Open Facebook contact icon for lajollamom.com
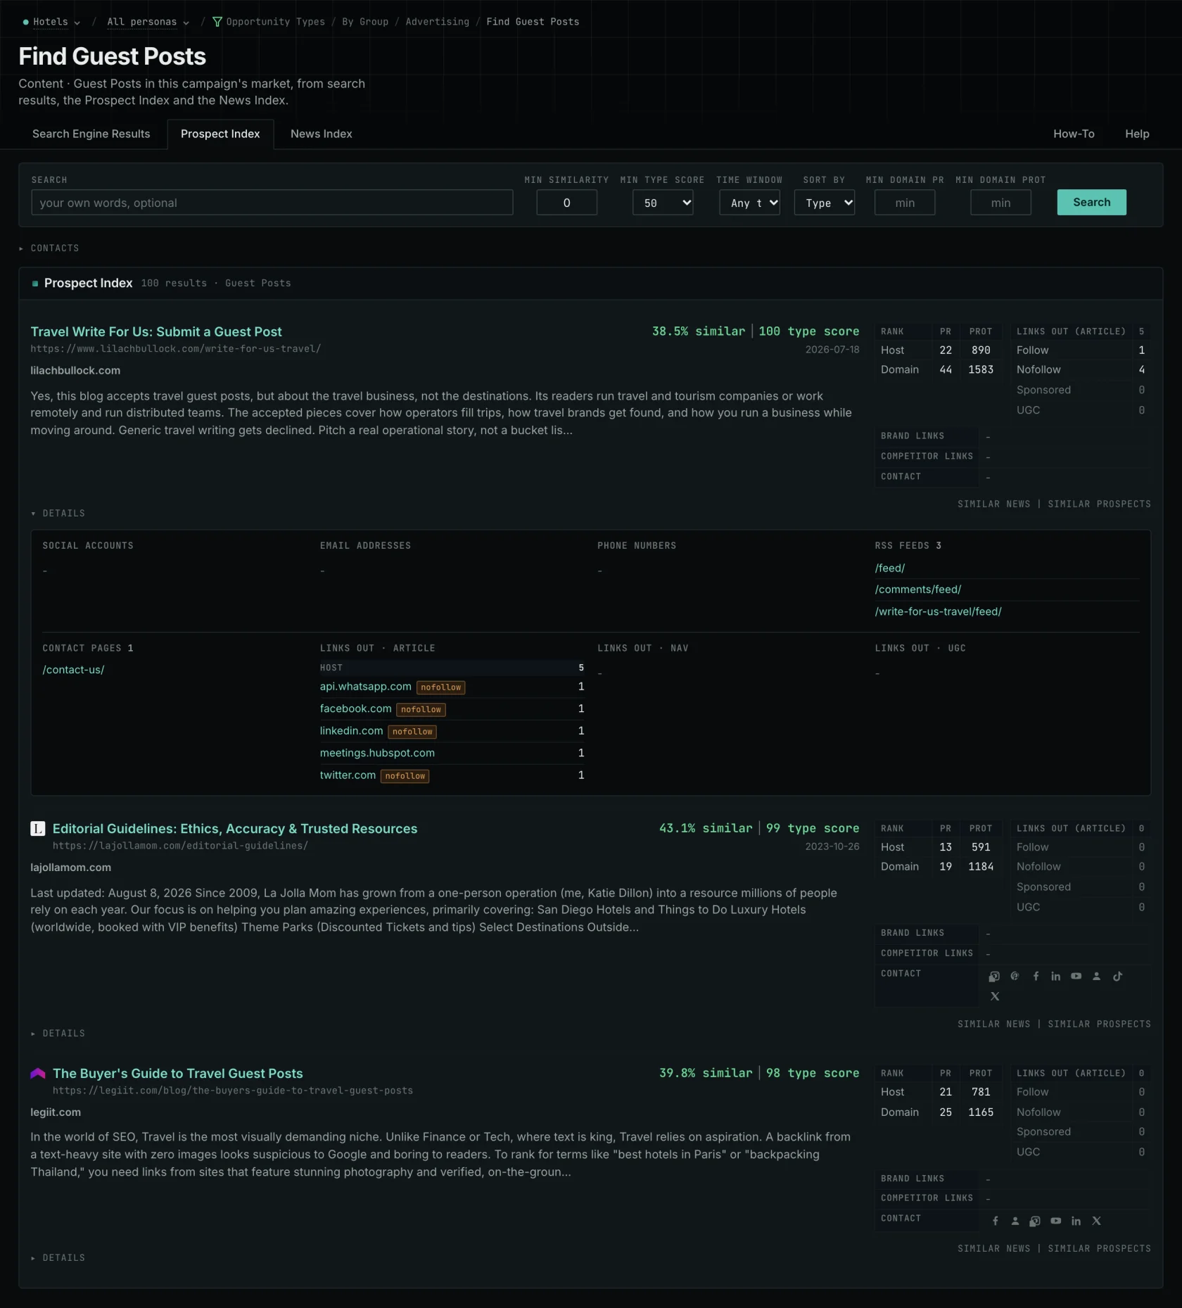This screenshot has height=1308, width=1182. (x=1036, y=976)
